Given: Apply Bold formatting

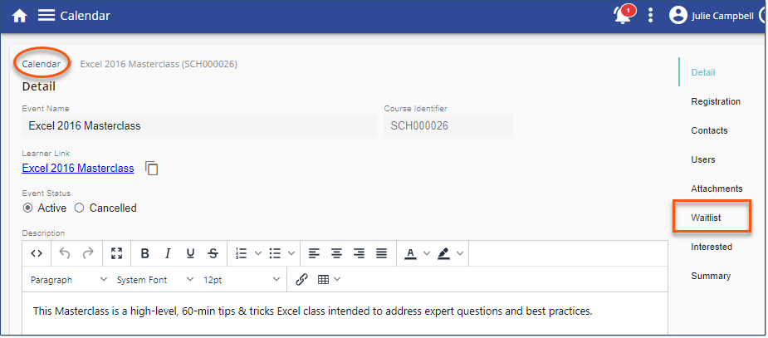Looking at the screenshot, I should coord(145,253).
